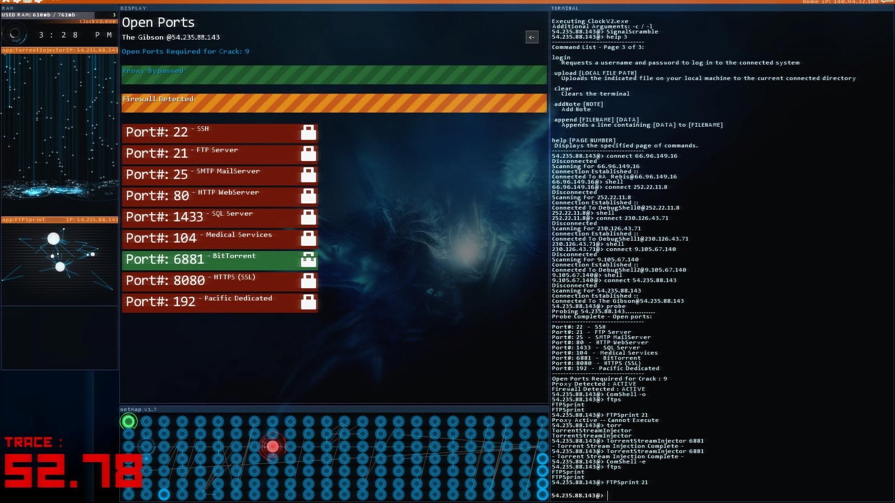
Task: Click the lock icon on SQL Server port 1433
Action: click(x=308, y=218)
